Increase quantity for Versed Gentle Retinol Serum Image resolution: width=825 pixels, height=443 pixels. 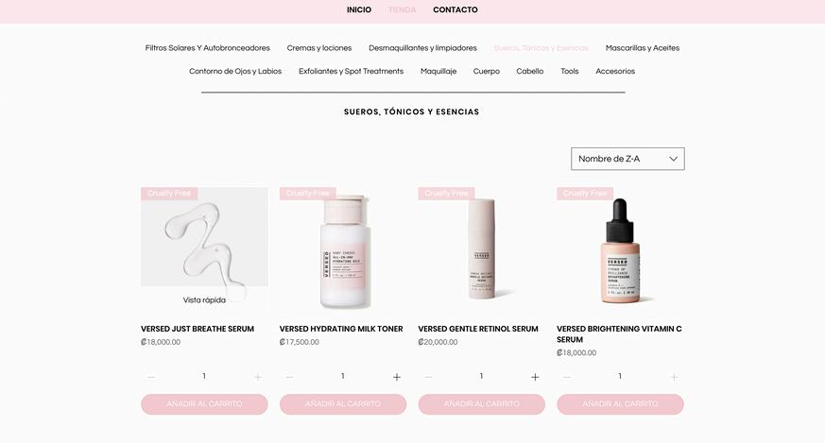coord(535,377)
